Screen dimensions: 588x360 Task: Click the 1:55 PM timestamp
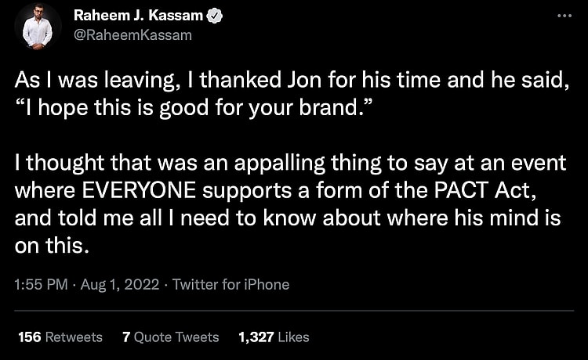pyautogui.click(x=41, y=285)
